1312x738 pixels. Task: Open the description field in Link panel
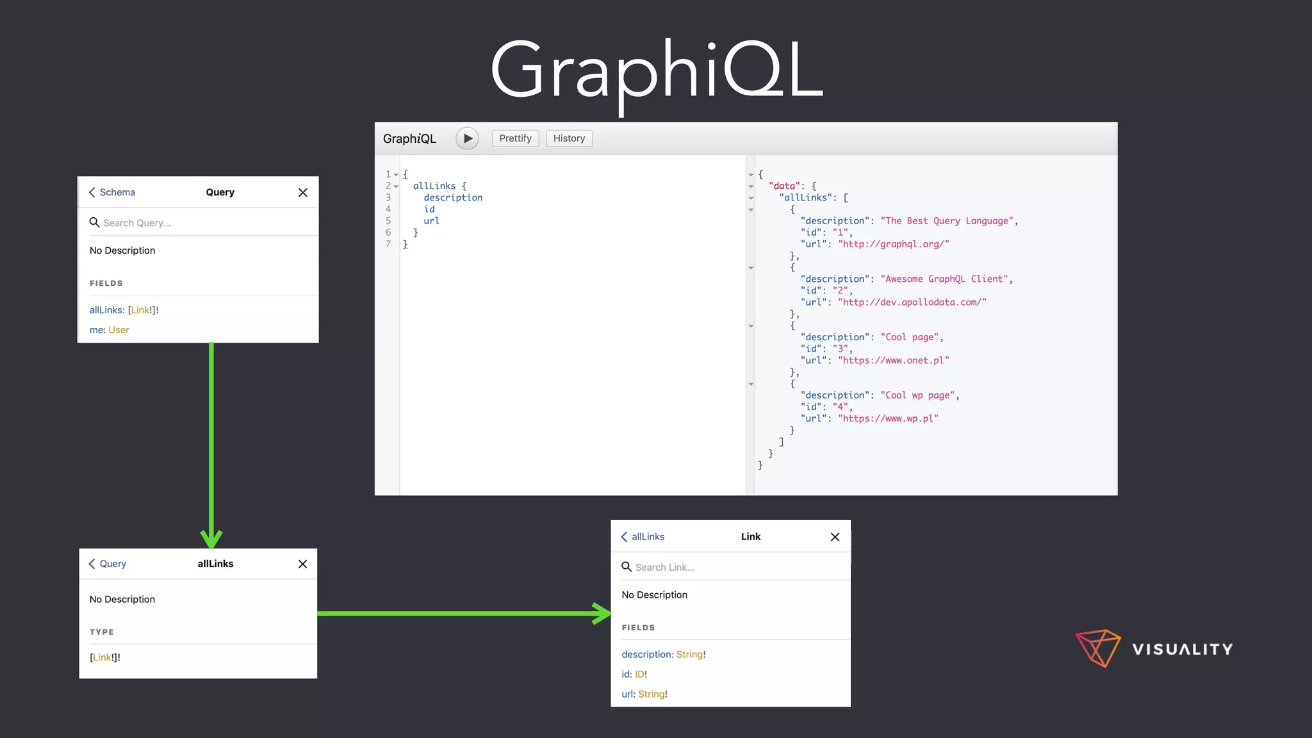click(647, 654)
